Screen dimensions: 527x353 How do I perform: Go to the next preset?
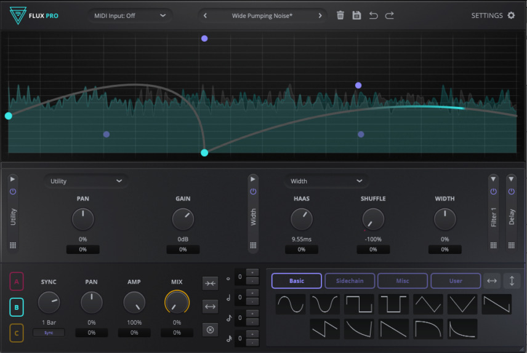point(320,15)
